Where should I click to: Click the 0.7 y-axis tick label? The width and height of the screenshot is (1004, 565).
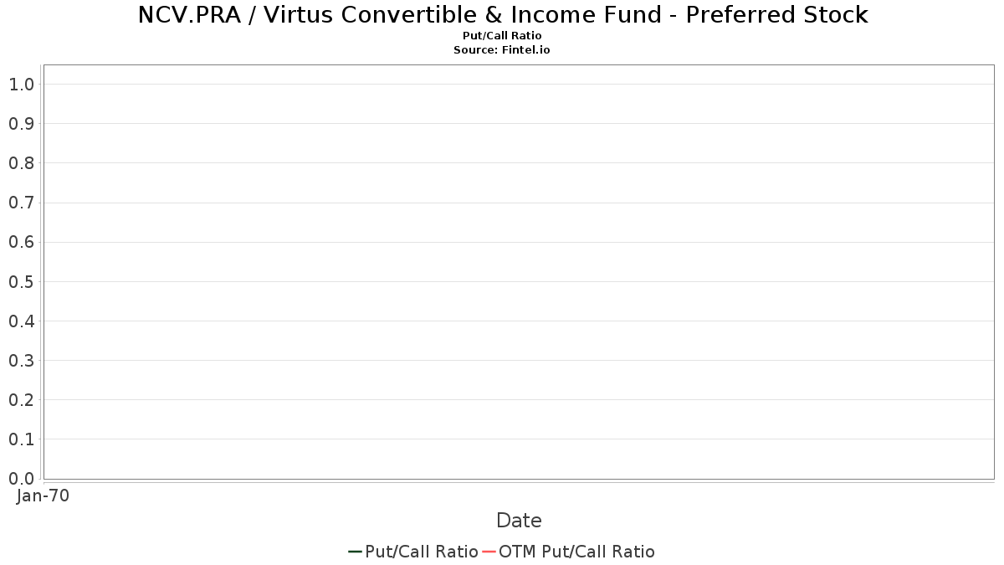[x=21, y=202]
